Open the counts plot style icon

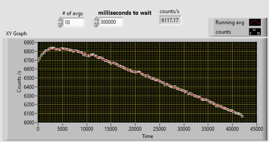[x=255, y=32]
